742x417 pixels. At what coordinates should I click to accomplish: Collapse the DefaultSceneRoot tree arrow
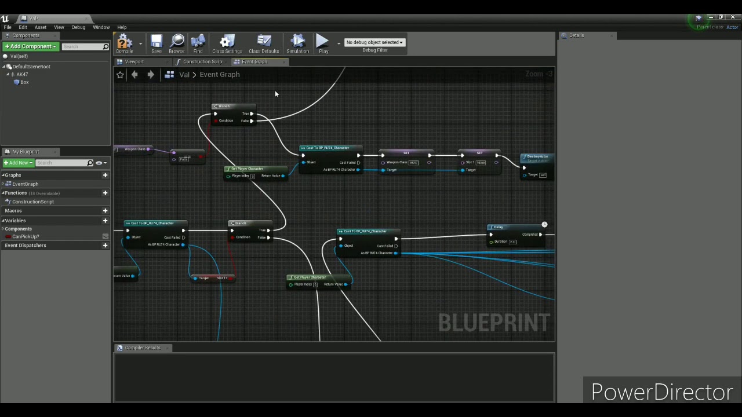coord(3,67)
